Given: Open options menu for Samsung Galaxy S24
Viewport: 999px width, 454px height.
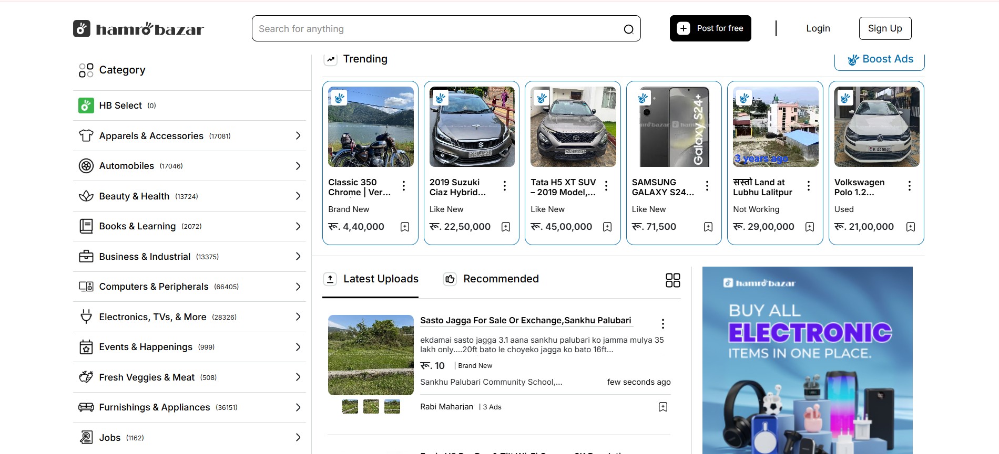Looking at the screenshot, I should [707, 186].
